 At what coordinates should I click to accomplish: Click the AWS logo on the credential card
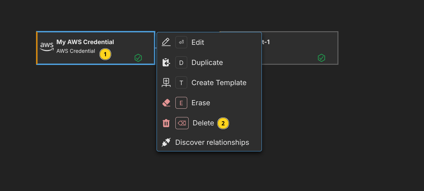point(47,47)
